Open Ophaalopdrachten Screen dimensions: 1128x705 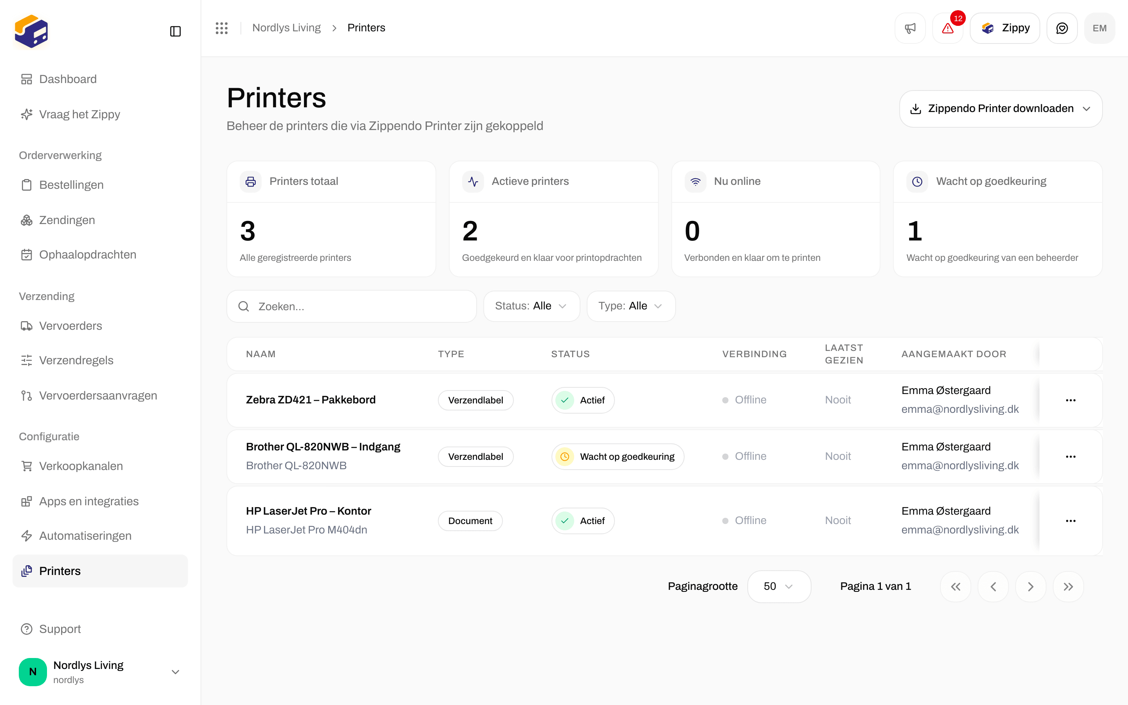[100, 255]
